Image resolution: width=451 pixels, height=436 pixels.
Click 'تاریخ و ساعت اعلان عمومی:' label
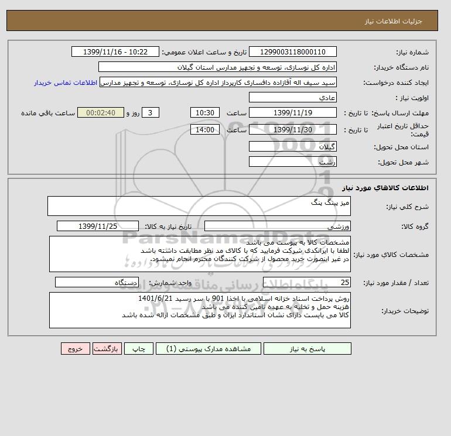coord(204,52)
